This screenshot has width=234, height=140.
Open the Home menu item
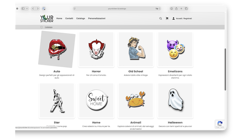59,19
